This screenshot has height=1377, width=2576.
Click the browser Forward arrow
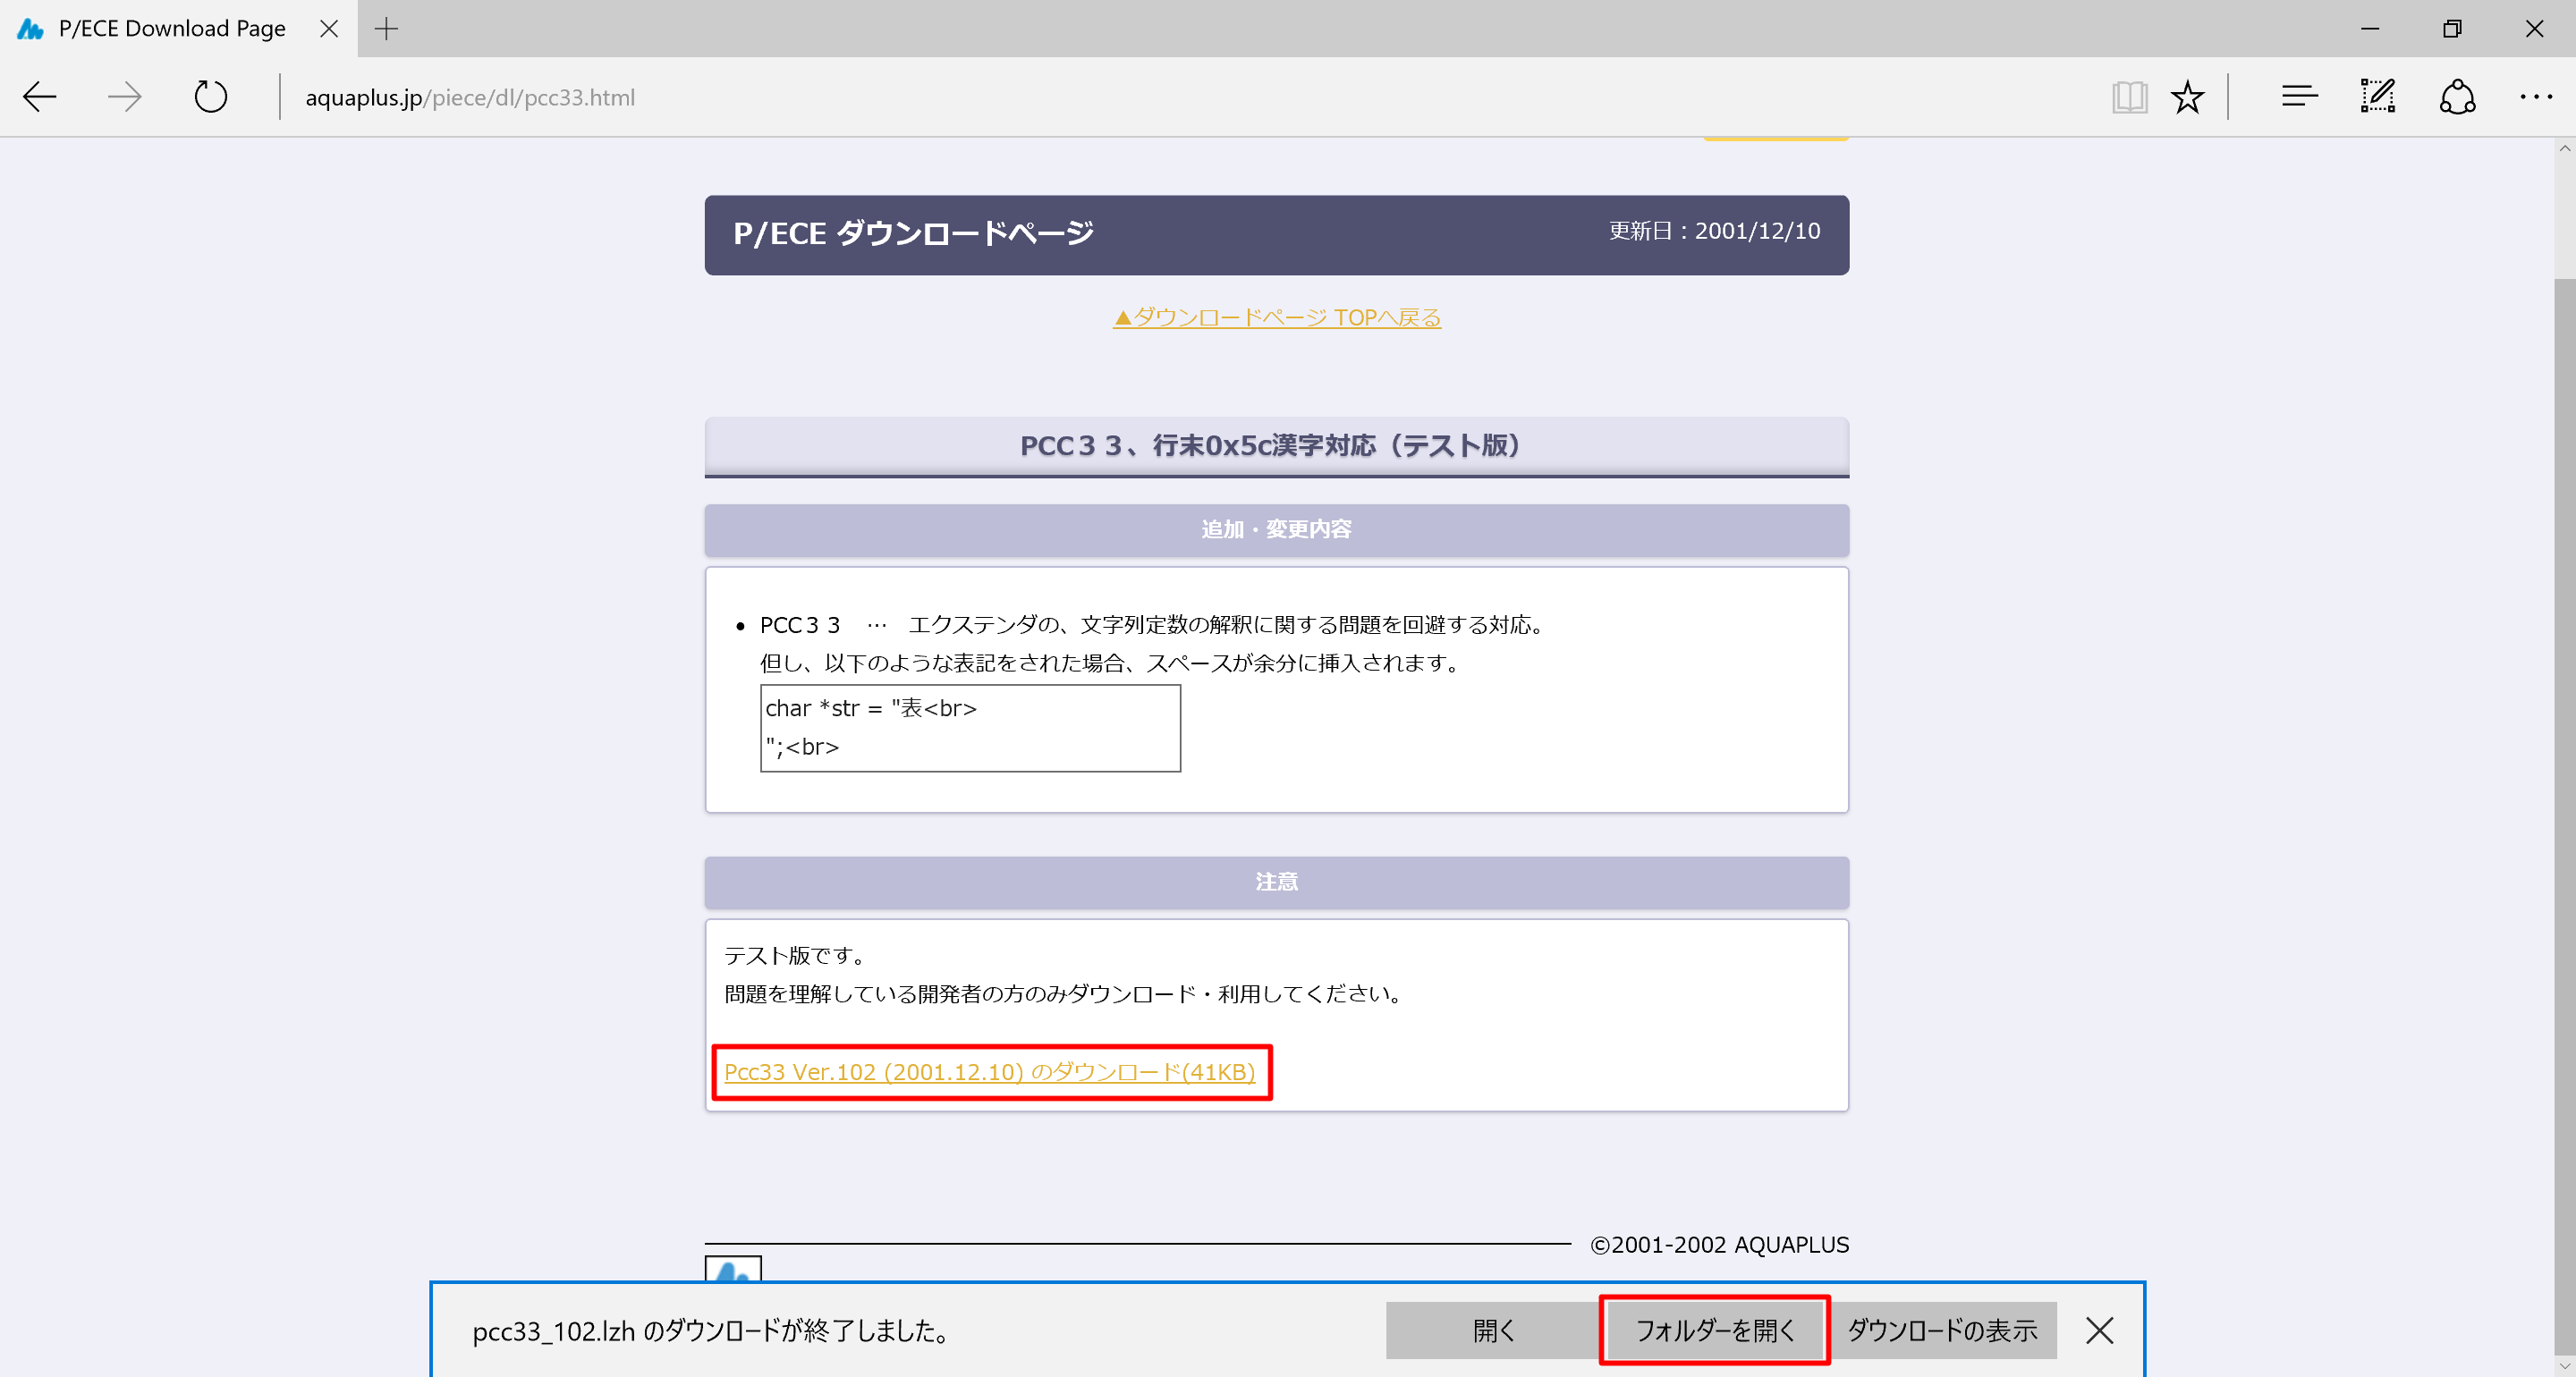125,97
